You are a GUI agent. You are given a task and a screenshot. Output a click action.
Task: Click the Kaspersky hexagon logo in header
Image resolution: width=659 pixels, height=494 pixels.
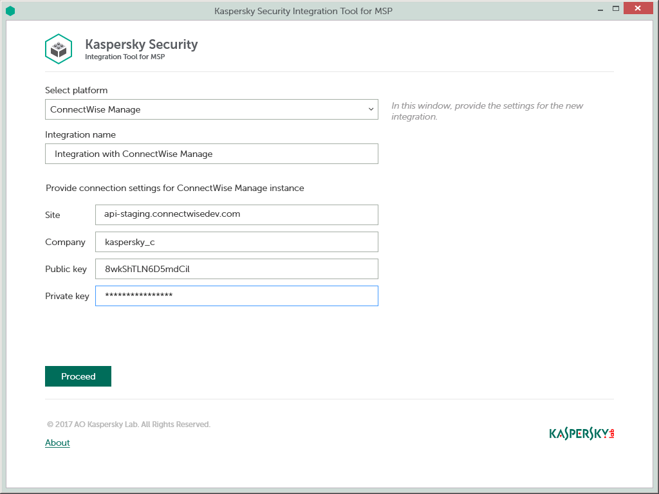click(59, 49)
